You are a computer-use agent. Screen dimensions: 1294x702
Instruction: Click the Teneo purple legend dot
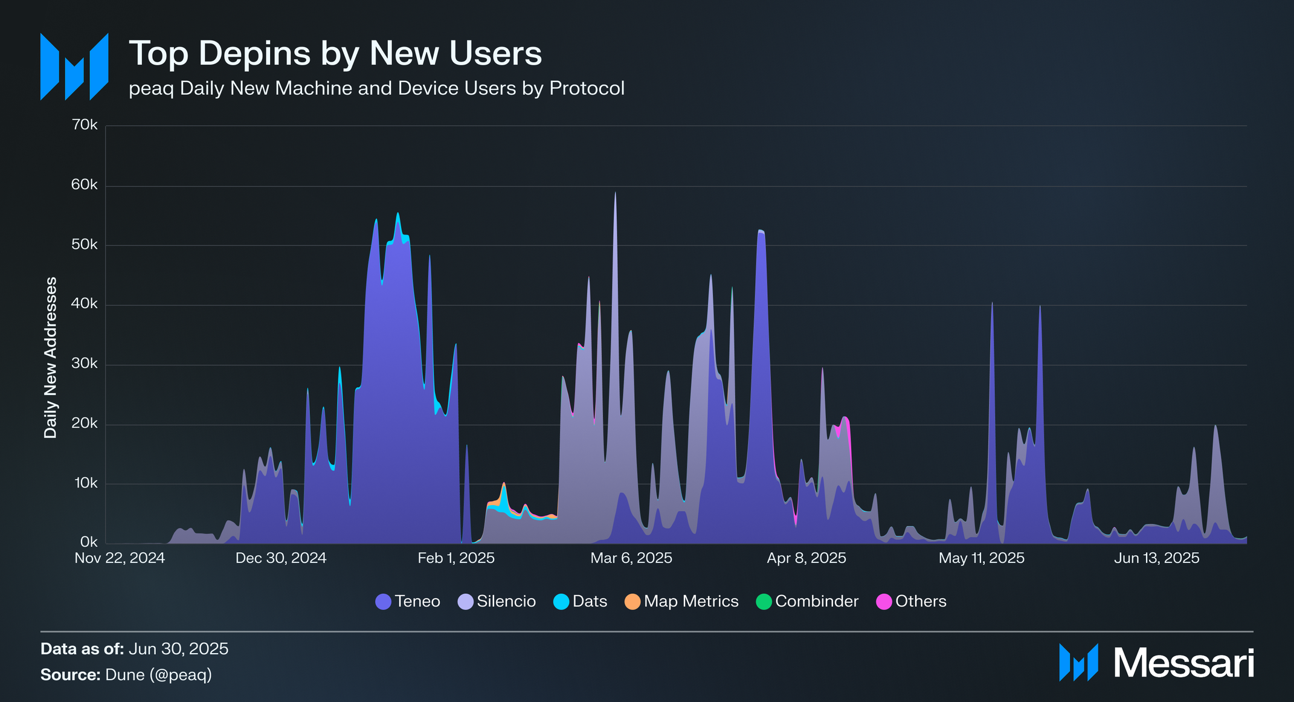[x=383, y=602]
